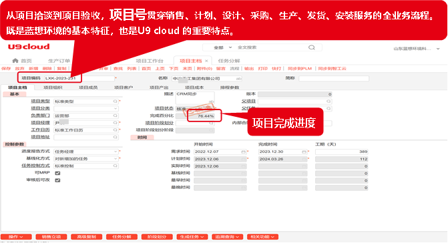Expand the 基线化方式 dropdown
The width and height of the screenshot is (448, 243).
(x=115, y=159)
